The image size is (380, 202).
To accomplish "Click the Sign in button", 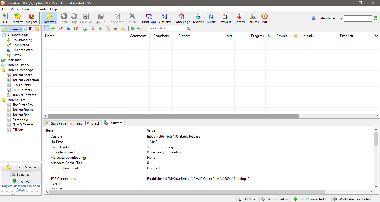I will point(21,175).
